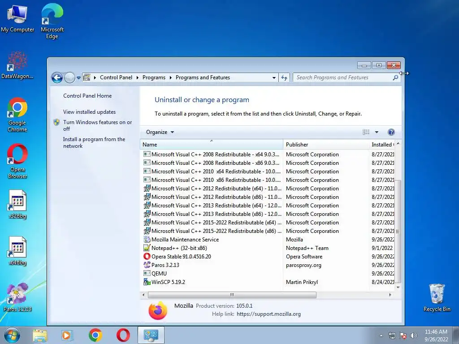The image size is (459, 344).
Task: Open the More view options arrow
Action: click(377, 132)
